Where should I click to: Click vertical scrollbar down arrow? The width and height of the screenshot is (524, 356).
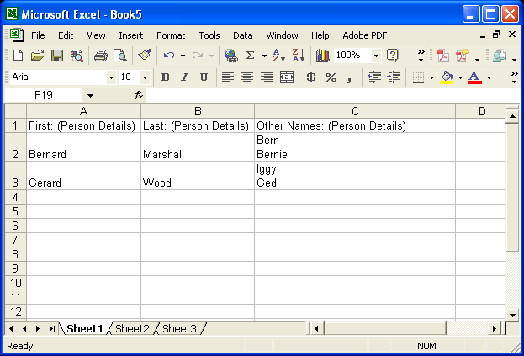[512, 315]
